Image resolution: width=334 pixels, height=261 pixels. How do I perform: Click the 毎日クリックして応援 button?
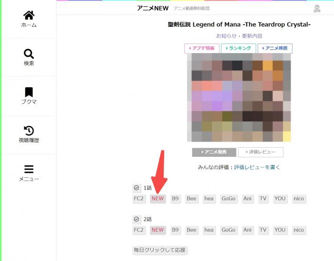[160, 250]
